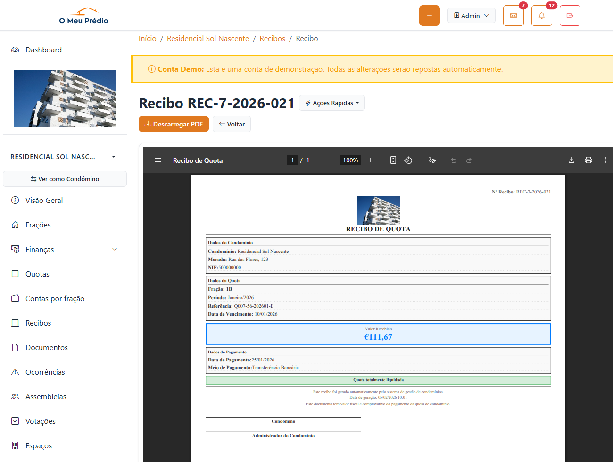Print the receipt from PDF toolbar

[x=588, y=160]
